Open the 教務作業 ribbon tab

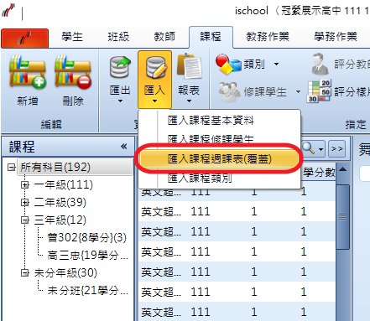[x=268, y=37]
